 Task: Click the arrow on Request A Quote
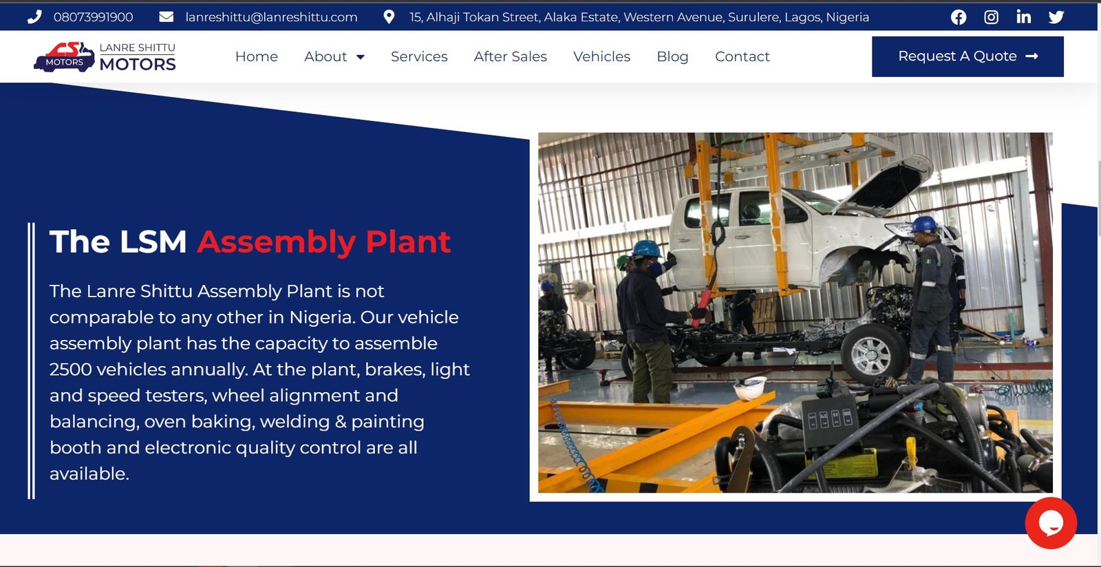1031,56
